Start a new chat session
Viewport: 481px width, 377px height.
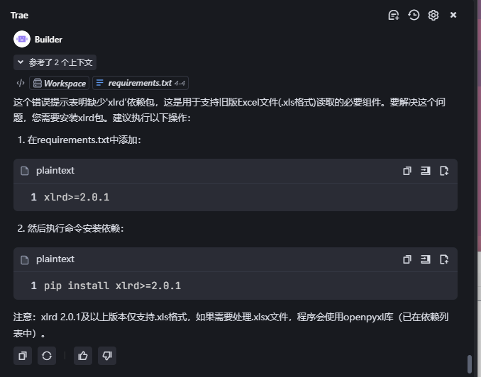click(394, 15)
